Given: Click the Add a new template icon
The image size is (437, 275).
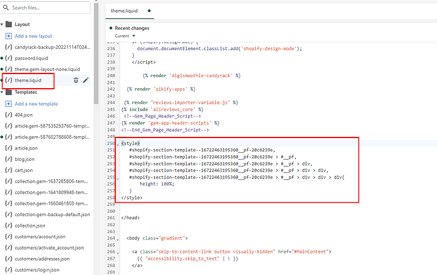Looking at the screenshot, I should click(9, 104).
